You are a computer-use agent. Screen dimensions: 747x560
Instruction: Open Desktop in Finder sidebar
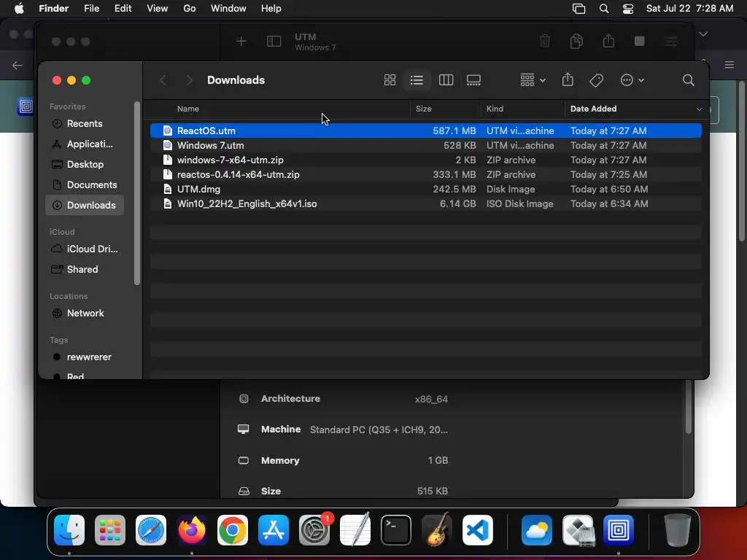point(85,164)
